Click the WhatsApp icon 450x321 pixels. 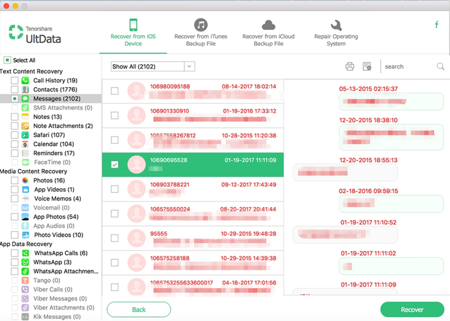click(x=25, y=262)
